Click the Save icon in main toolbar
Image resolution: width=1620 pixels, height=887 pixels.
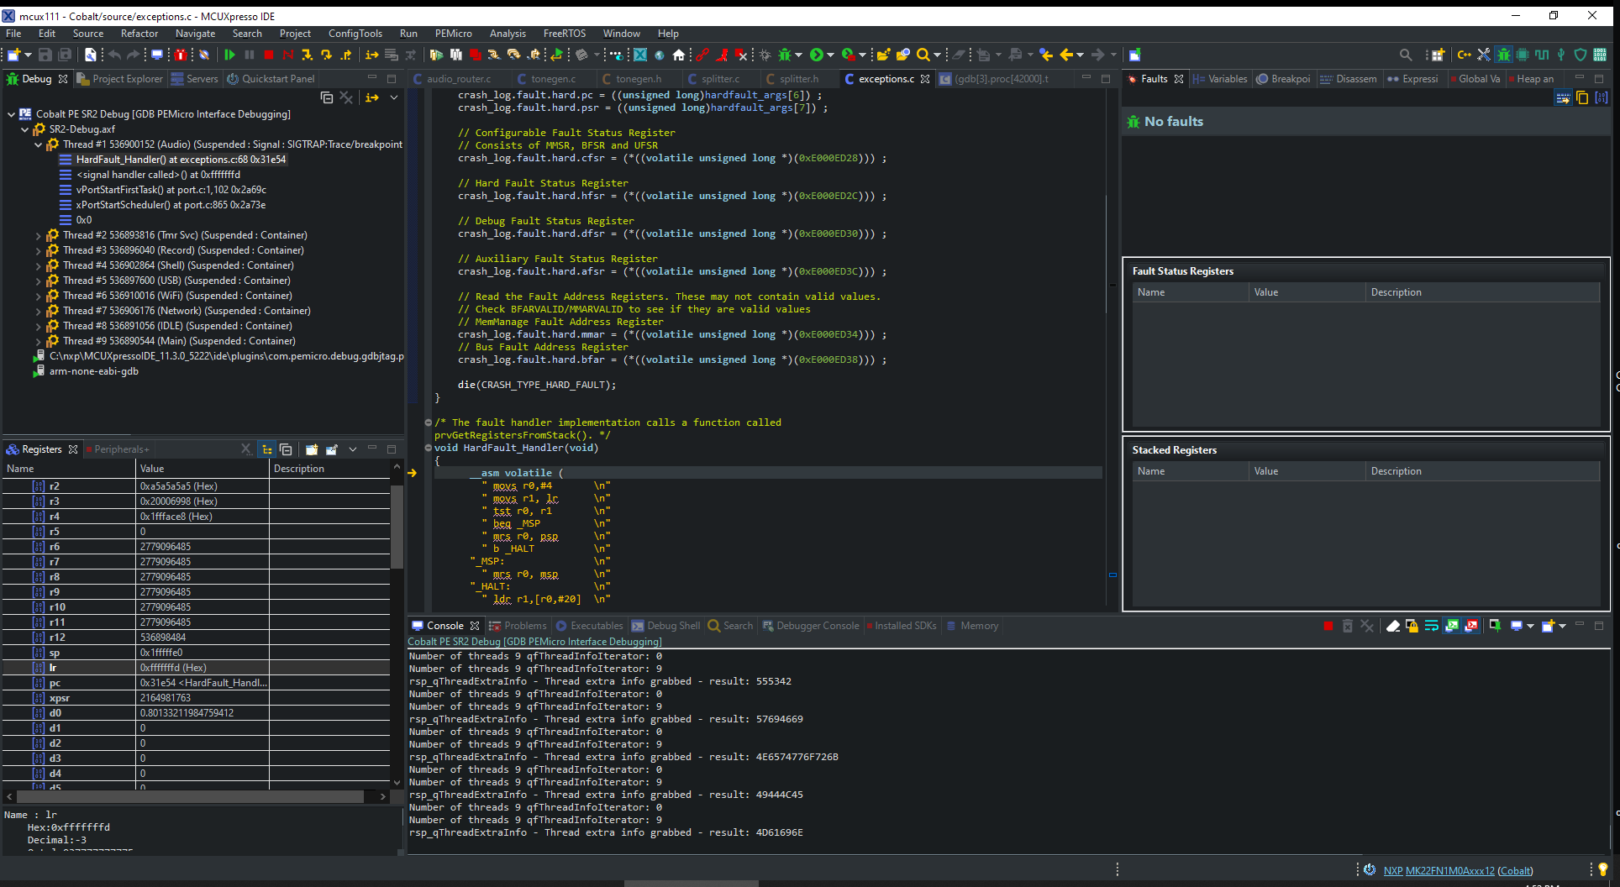45,55
